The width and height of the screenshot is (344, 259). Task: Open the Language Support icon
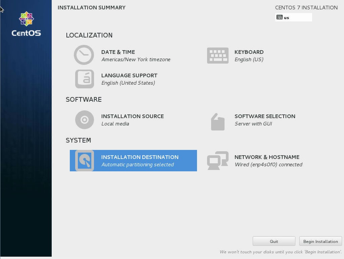tap(84, 79)
